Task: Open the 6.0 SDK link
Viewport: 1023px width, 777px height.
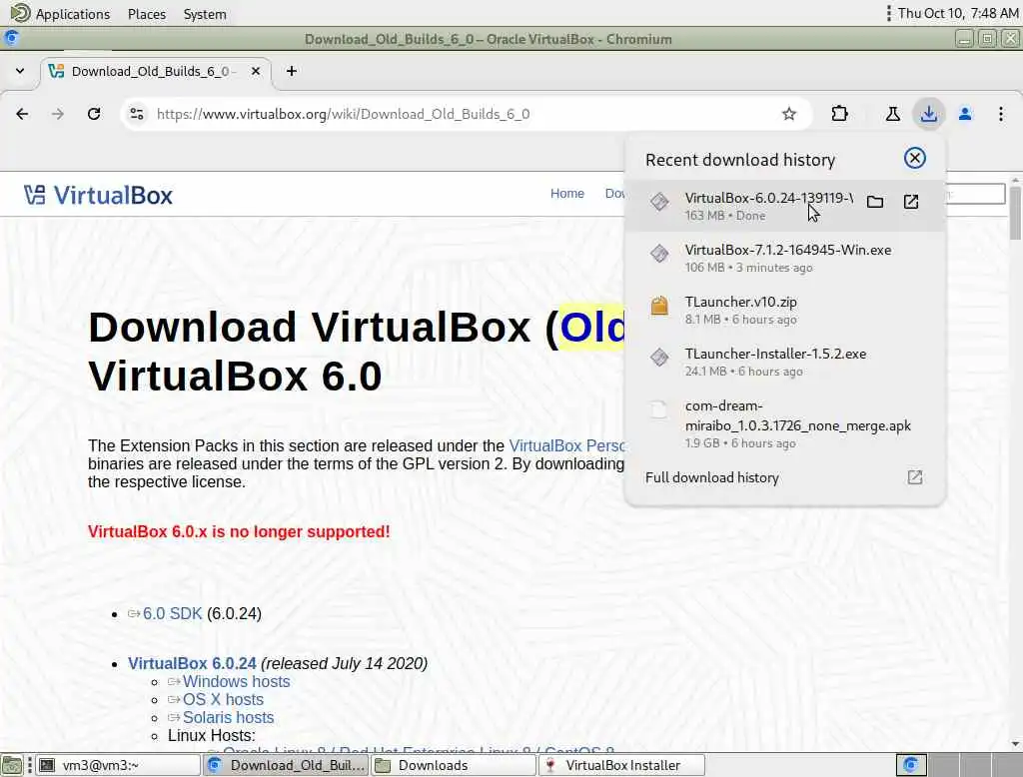Action: click(x=172, y=614)
